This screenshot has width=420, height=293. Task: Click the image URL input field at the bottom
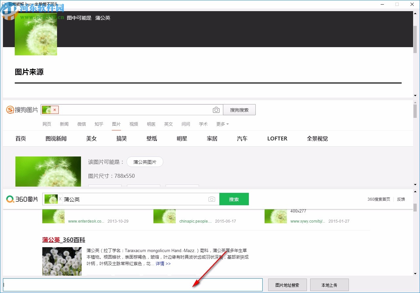point(131,285)
